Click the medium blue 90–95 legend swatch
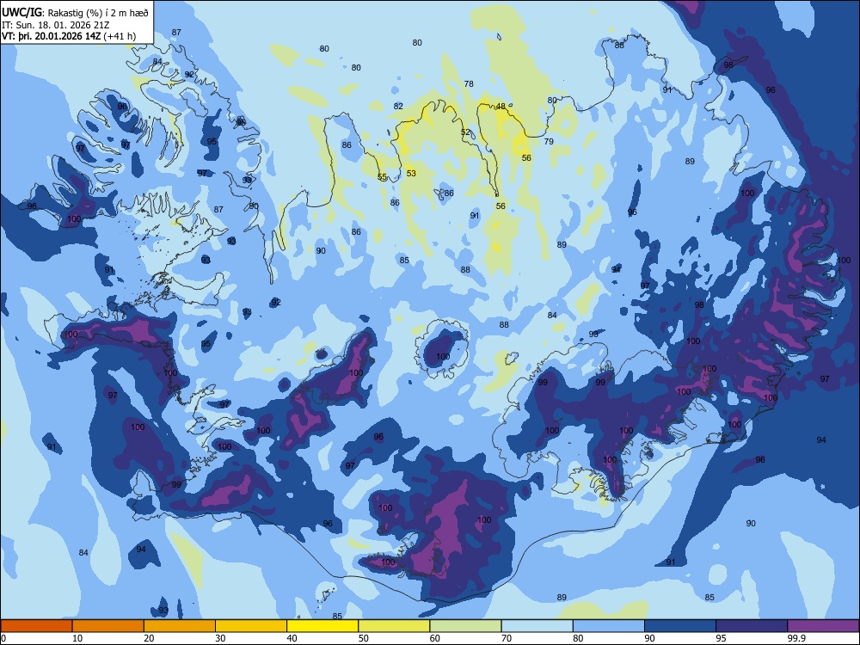This screenshot has height=645, width=860. (680, 626)
